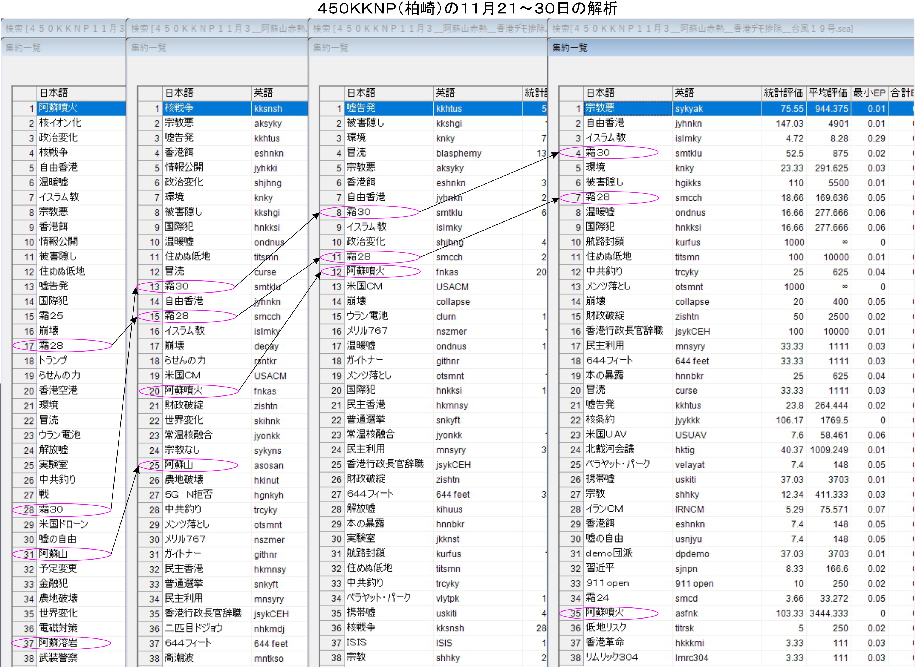Select 阿蘇溶岩 in row 37 of first table
Screen dimensions: 915x667
[58, 643]
